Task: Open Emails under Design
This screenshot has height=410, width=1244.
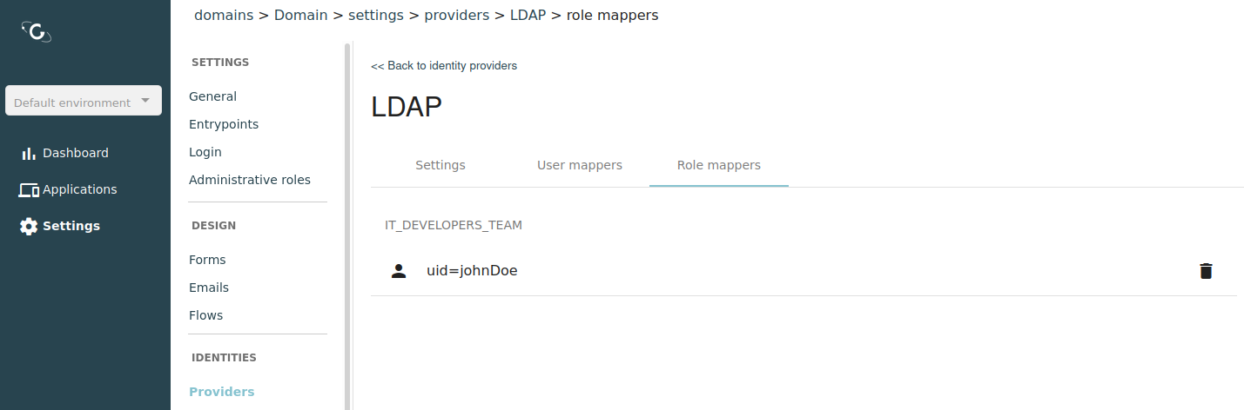Action: click(209, 288)
